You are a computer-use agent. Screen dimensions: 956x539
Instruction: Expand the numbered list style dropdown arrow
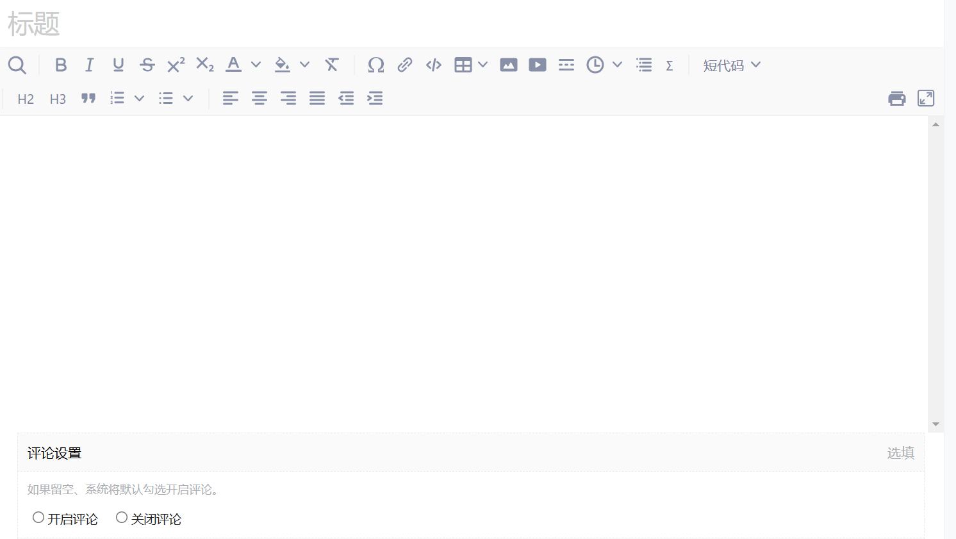click(x=139, y=98)
